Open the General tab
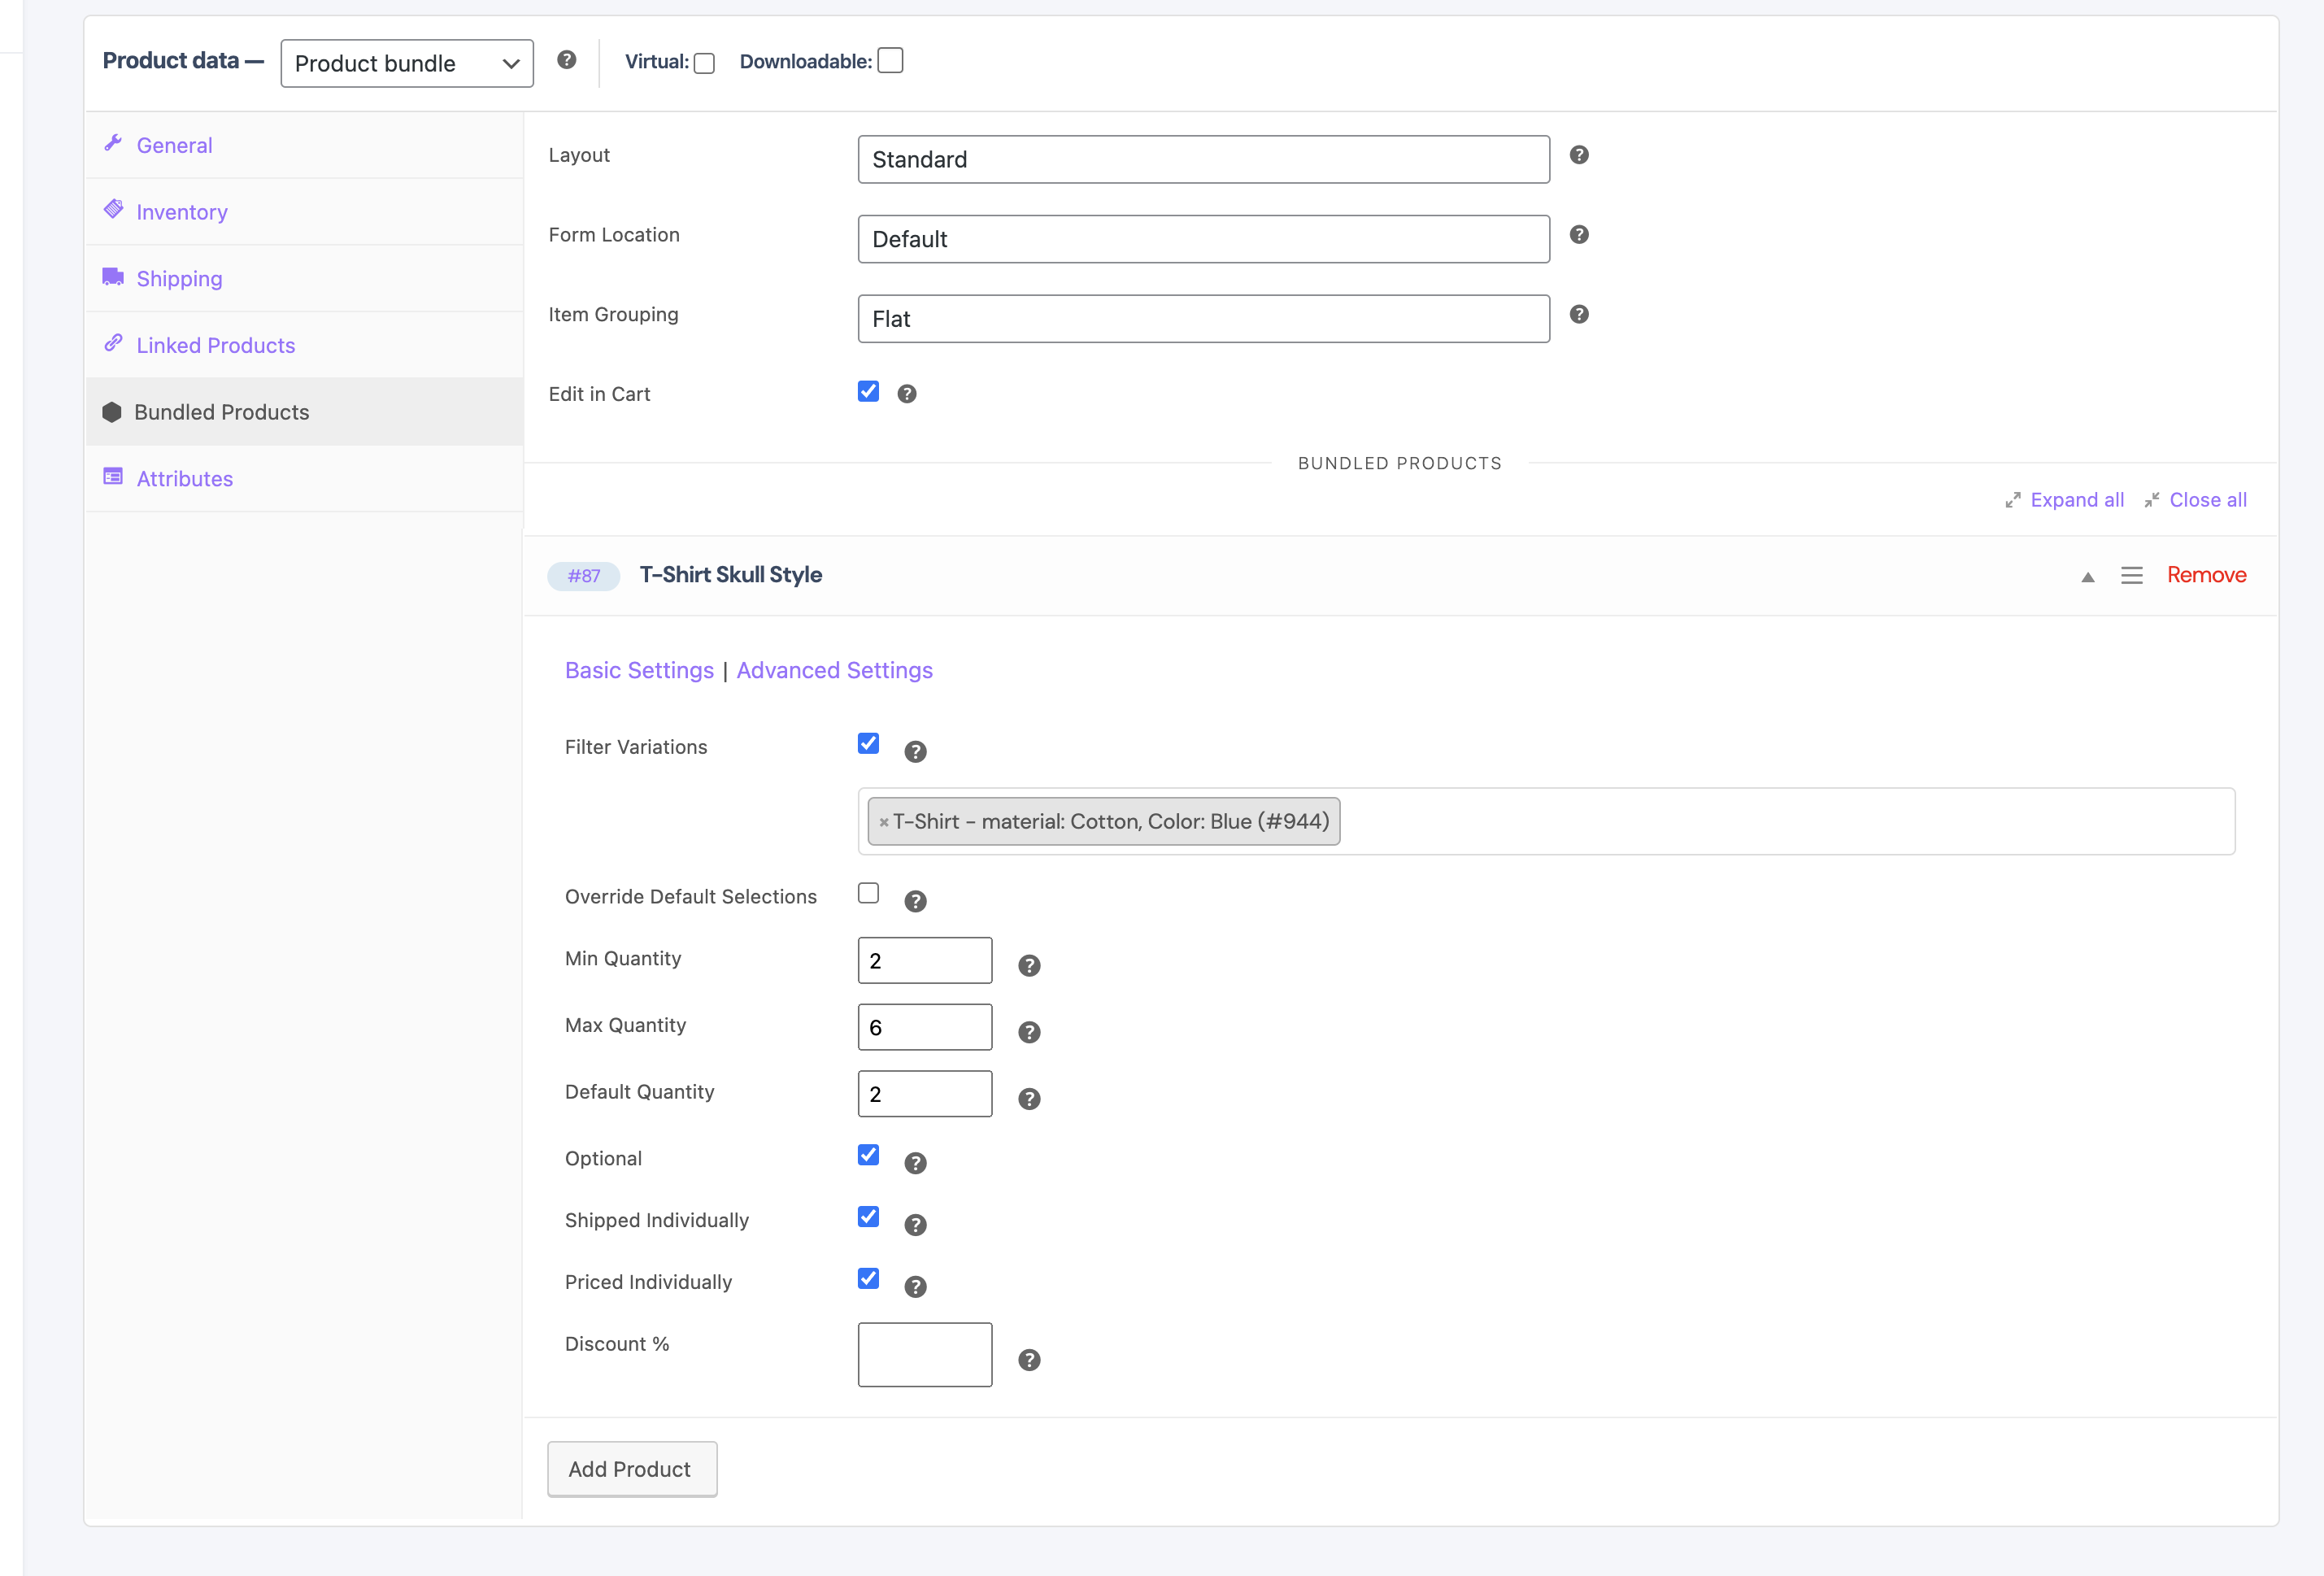 click(304, 145)
